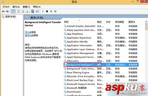Click the Start Service play icon
The width and height of the screenshot is (148, 96).
pos(43,11)
